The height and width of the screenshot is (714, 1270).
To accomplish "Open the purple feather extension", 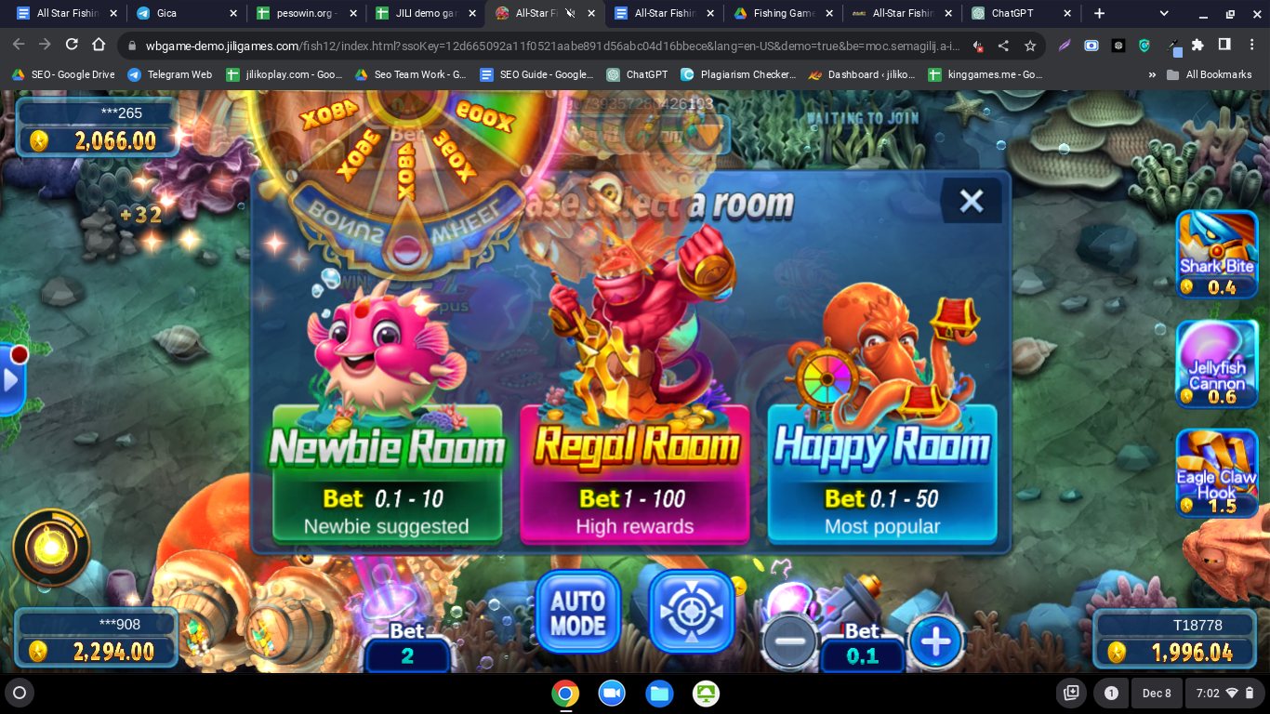I will click(x=1065, y=46).
